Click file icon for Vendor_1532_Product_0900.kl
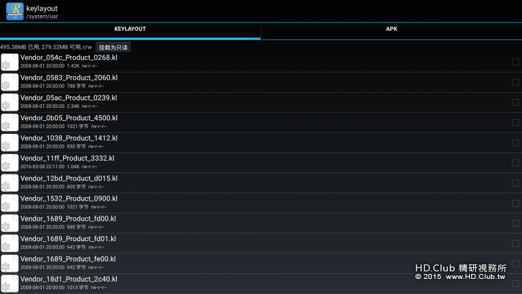522x294 pixels. (x=10, y=203)
